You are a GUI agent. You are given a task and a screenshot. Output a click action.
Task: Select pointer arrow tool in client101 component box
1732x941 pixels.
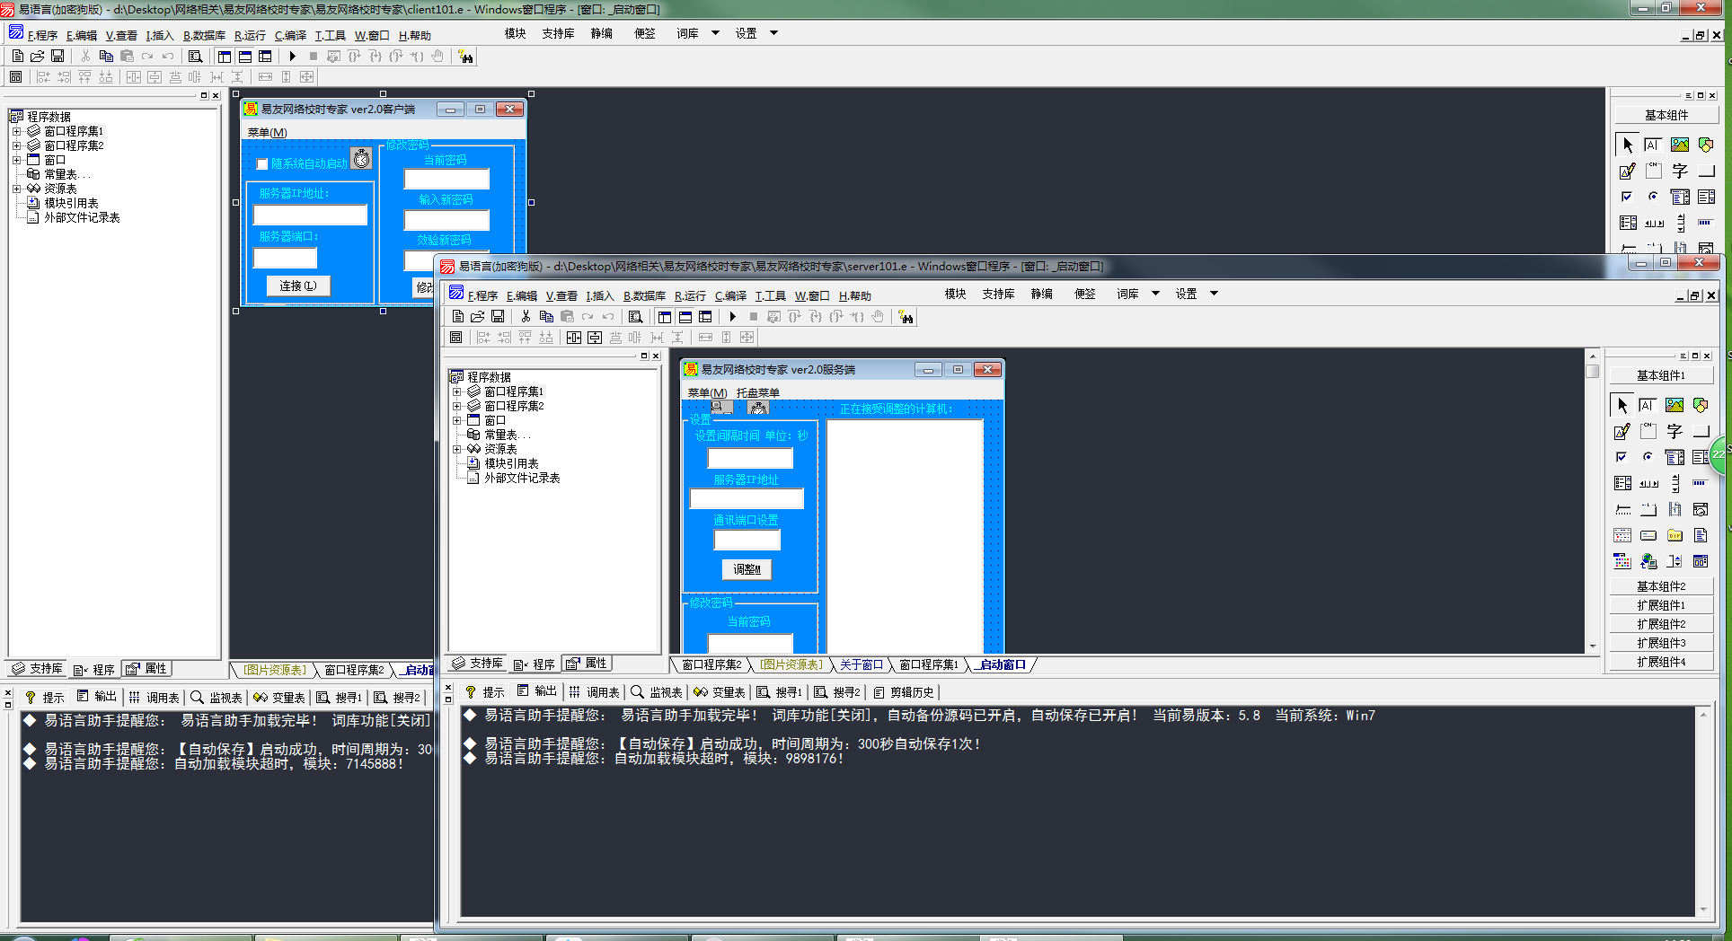pyautogui.click(x=1628, y=145)
